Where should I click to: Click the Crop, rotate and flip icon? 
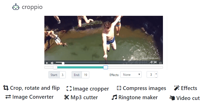[6, 88]
